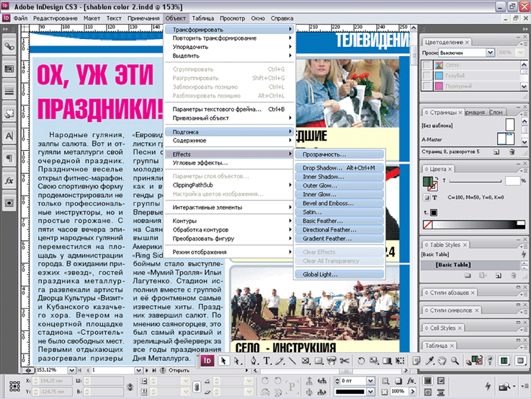Image resolution: width=531 pixels, height=399 pixels.
Task: Select A-Master page thumbnail
Action: pos(506,139)
